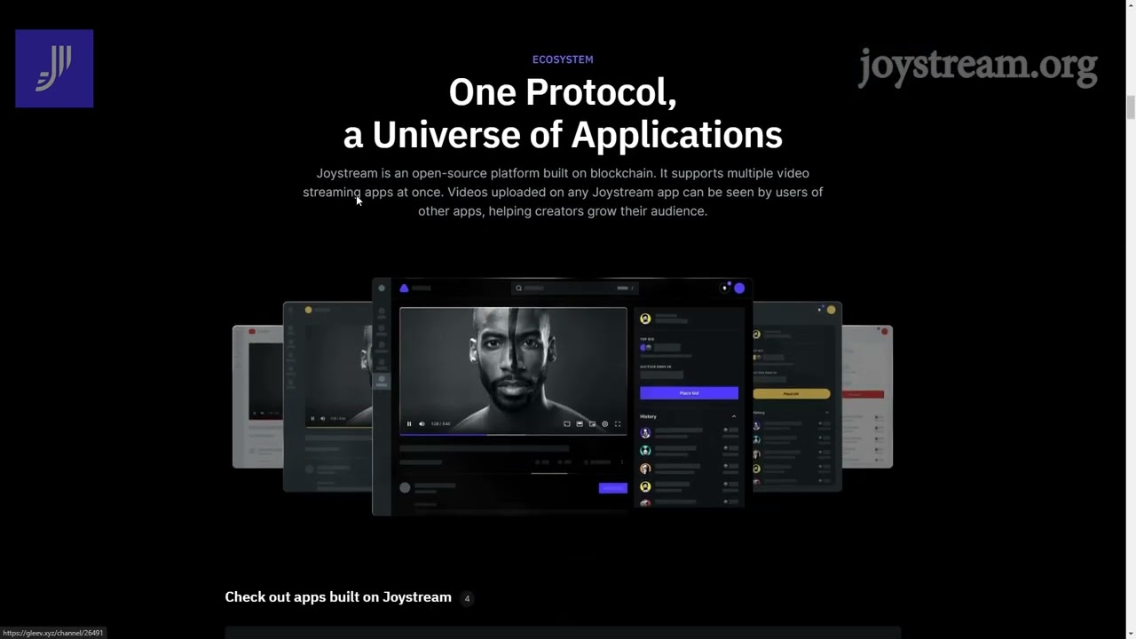Click the page's vertical scrollbar thumb
1136x639 pixels.
[1131, 107]
